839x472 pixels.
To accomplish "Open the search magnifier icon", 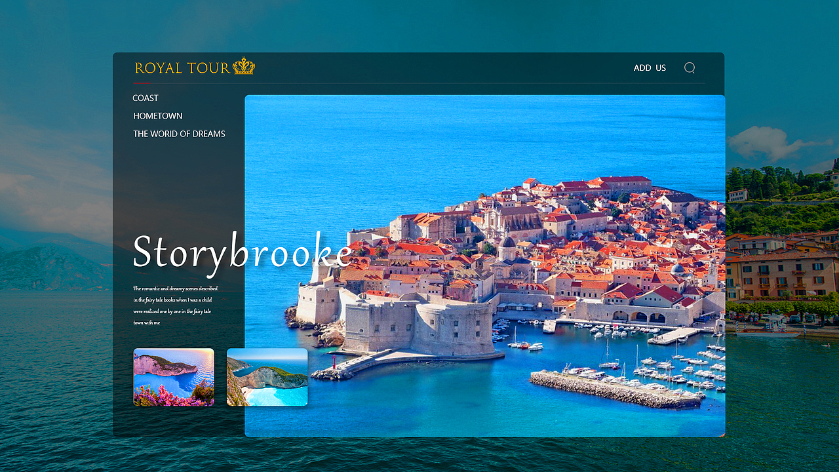I will 690,68.
